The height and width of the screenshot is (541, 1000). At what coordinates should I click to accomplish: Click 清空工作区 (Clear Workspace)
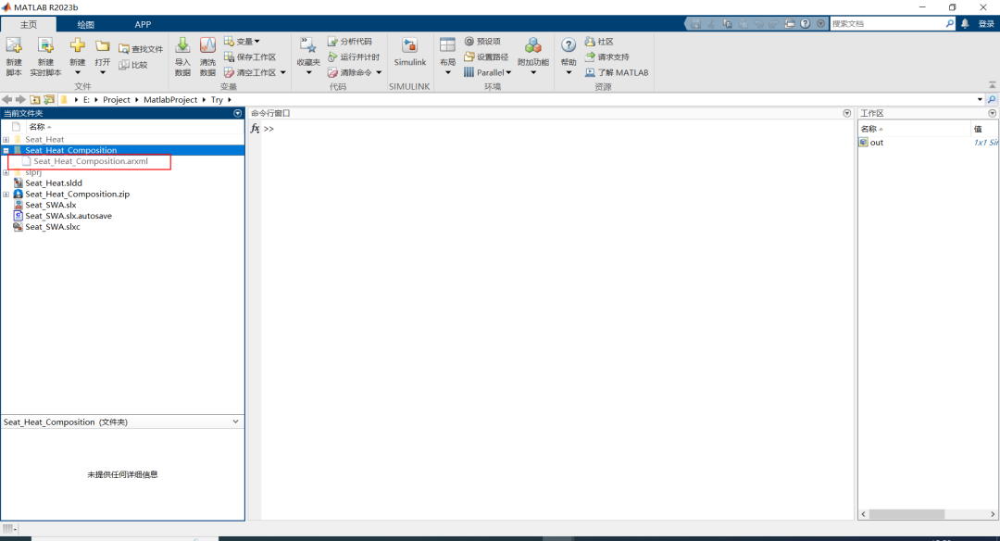(250, 72)
